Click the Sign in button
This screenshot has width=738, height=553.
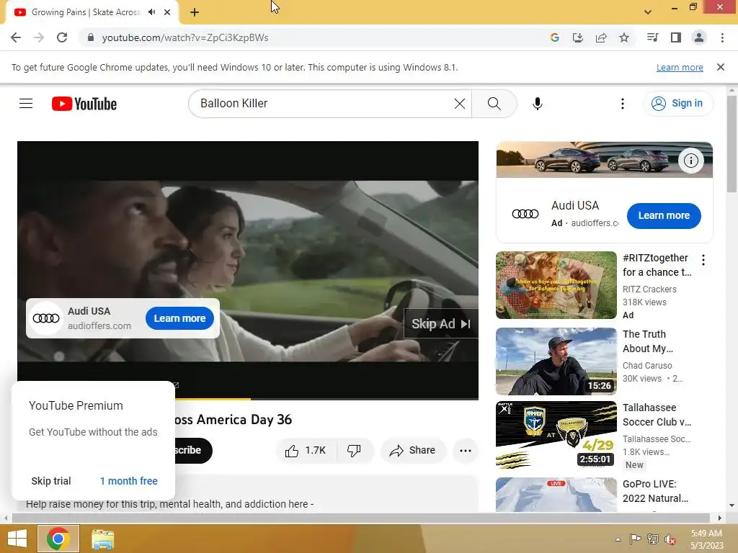[x=678, y=104]
